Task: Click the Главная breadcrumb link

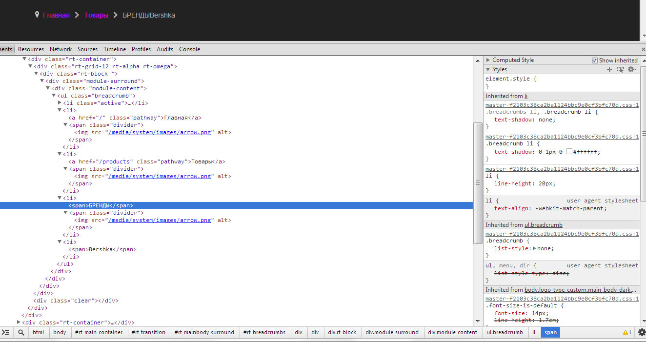Action: click(56, 15)
